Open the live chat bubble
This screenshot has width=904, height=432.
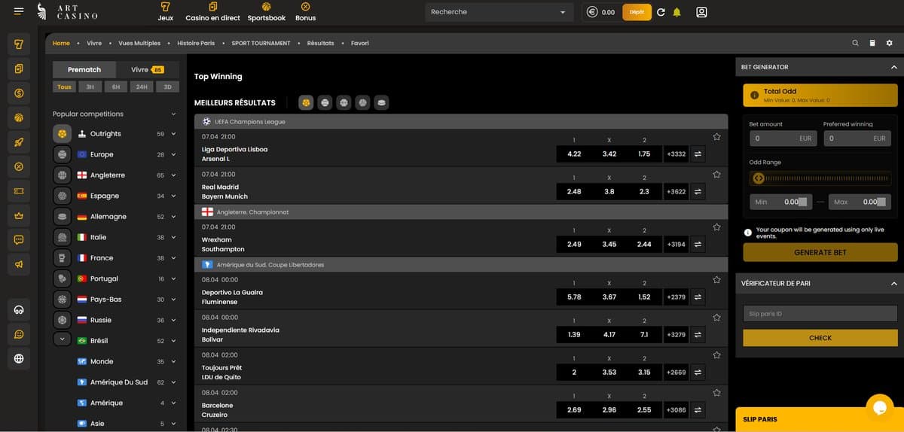click(878, 407)
